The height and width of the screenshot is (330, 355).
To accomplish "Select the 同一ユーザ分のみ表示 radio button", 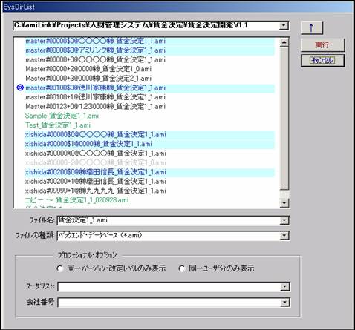I will 182,268.
